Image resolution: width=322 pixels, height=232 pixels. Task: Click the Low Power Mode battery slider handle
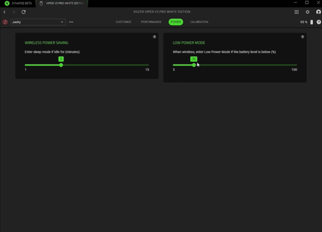click(194, 65)
